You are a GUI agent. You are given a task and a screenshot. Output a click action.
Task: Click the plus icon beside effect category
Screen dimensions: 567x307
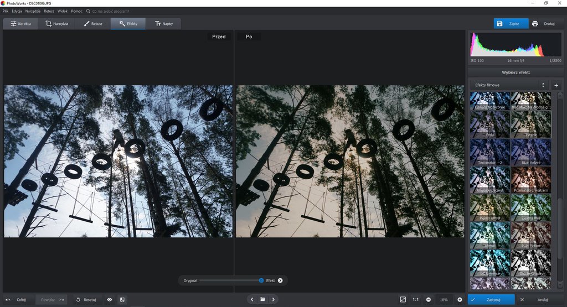point(556,86)
